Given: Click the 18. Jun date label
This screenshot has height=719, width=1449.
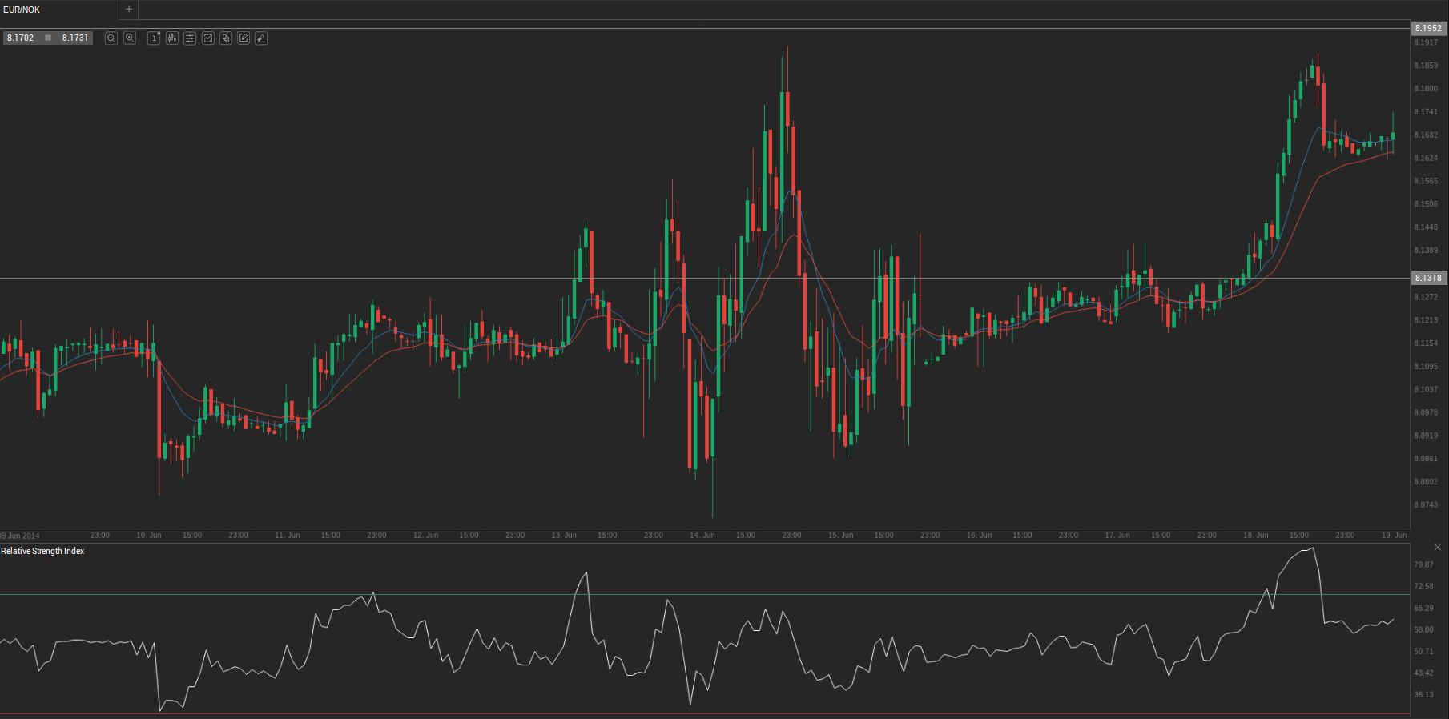Looking at the screenshot, I should click(1256, 535).
